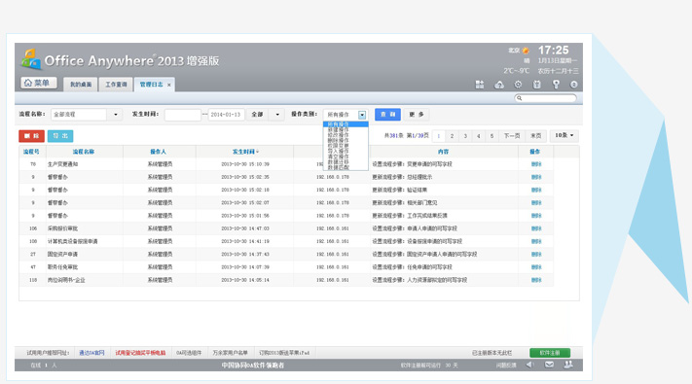Screen dimensions: 692x384
Task: Click the 全部流程 workflow name field
Action: [x=79, y=114]
